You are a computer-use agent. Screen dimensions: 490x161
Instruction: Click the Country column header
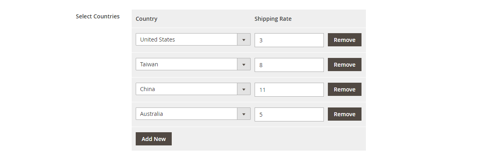point(147,19)
